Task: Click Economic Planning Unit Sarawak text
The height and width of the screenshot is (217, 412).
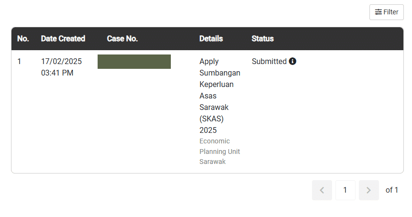Action: 220,151
